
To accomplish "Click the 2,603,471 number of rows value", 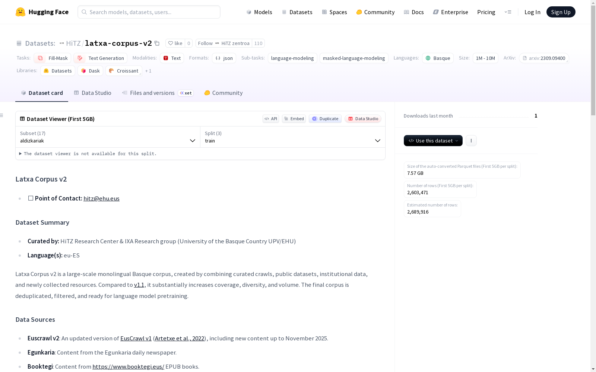I will coord(418,192).
